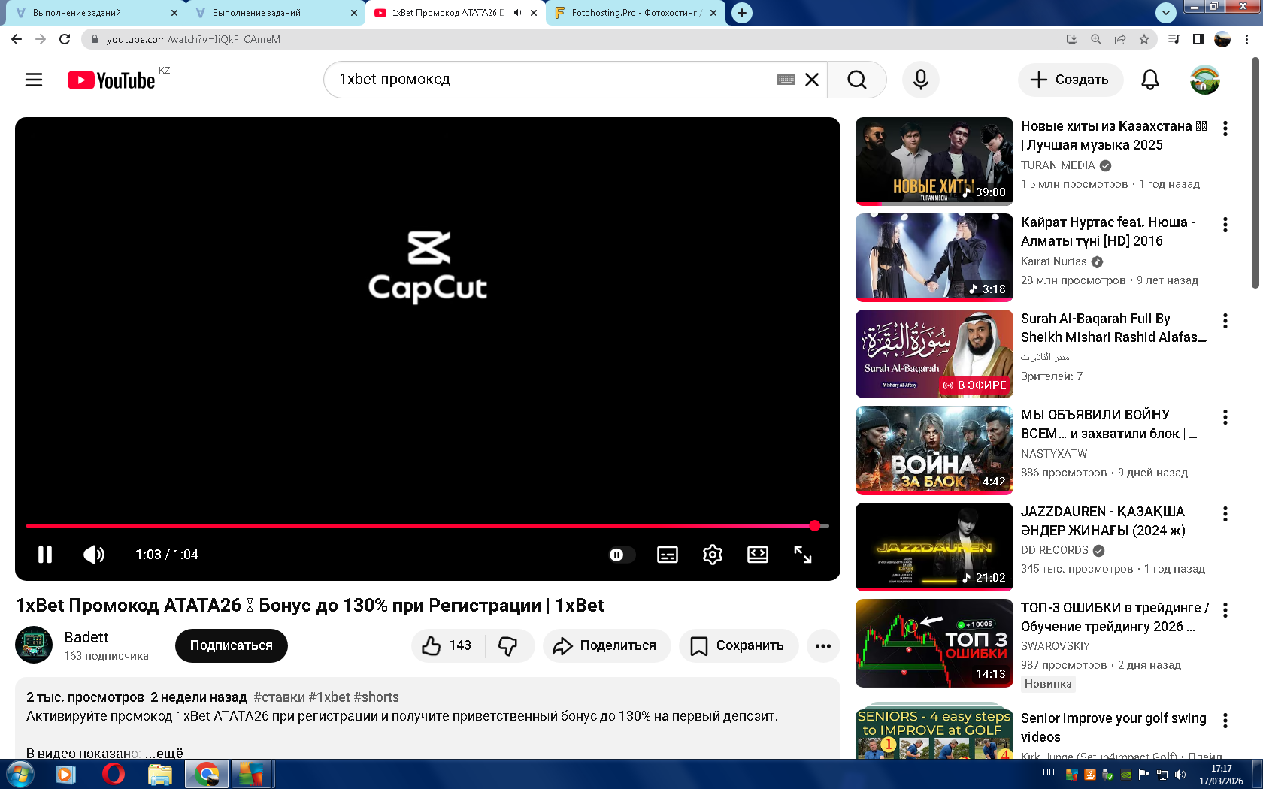Image resolution: width=1263 pixels, height=789 pixels.
Task: Open the Windows Start menu
Action: tap(20, 774)
